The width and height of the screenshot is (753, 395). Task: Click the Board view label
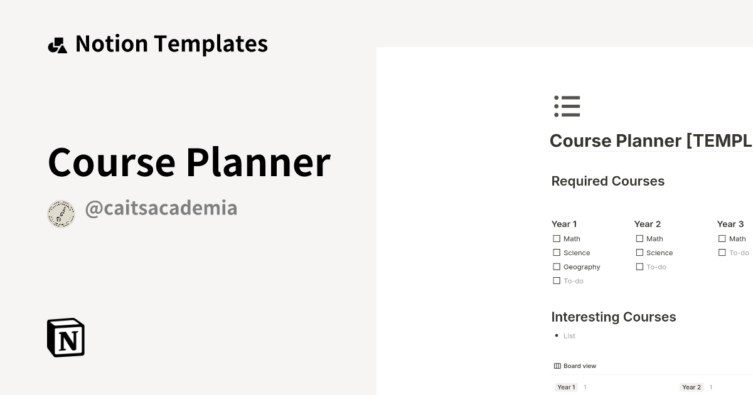[579, 366]
